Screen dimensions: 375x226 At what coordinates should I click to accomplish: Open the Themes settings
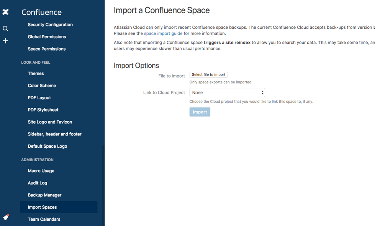[36, 73]
